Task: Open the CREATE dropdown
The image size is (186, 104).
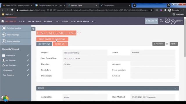Action: 151,21
